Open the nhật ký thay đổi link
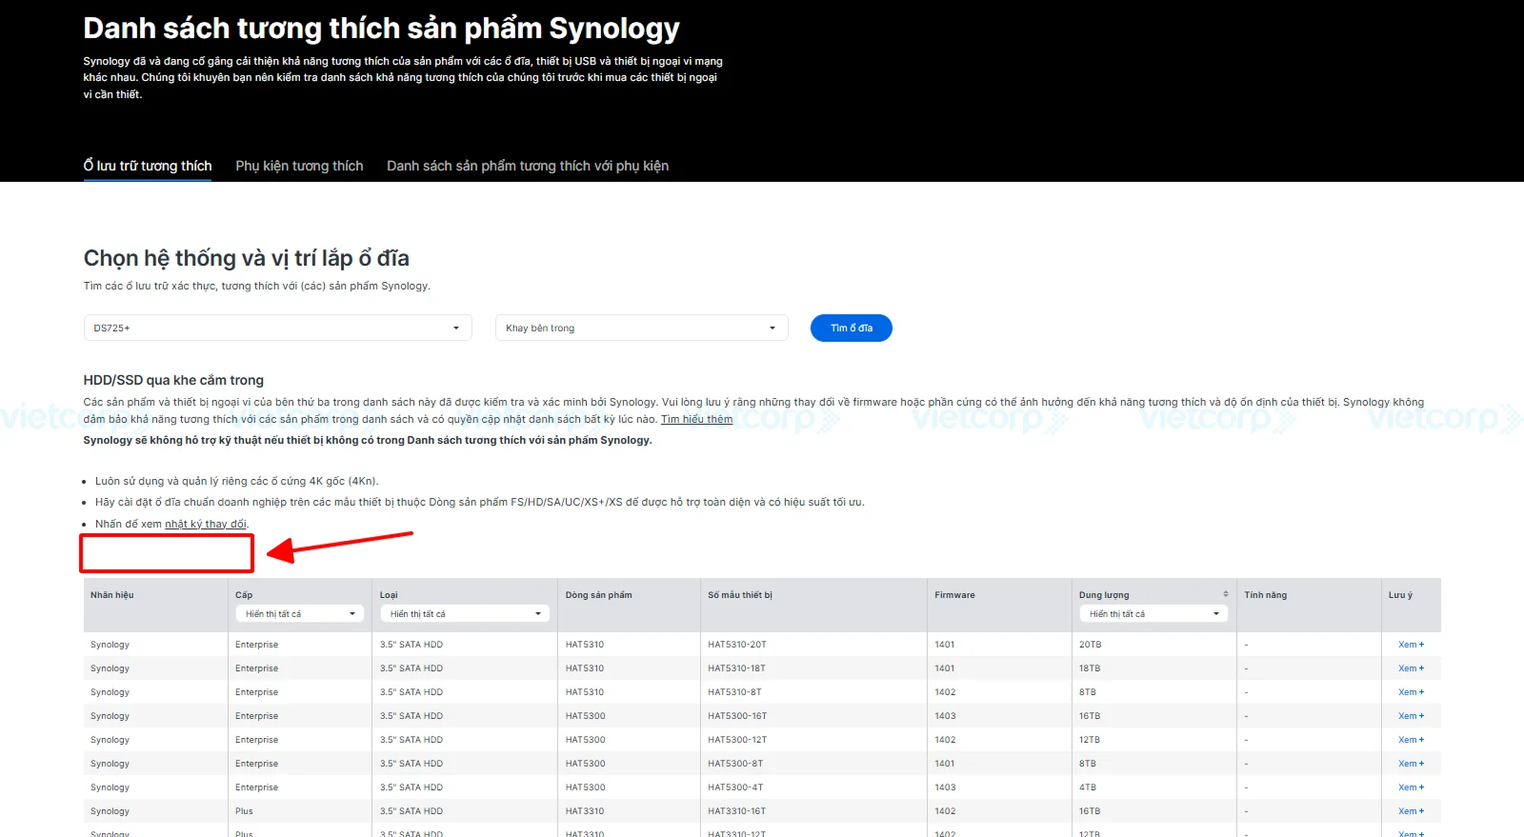 point(206,524)
